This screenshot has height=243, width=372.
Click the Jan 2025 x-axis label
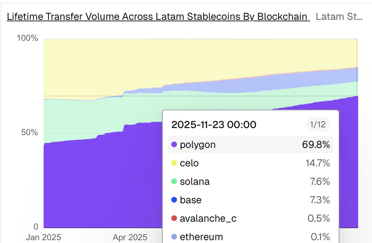pyautogui.click(x=44, y=237)
